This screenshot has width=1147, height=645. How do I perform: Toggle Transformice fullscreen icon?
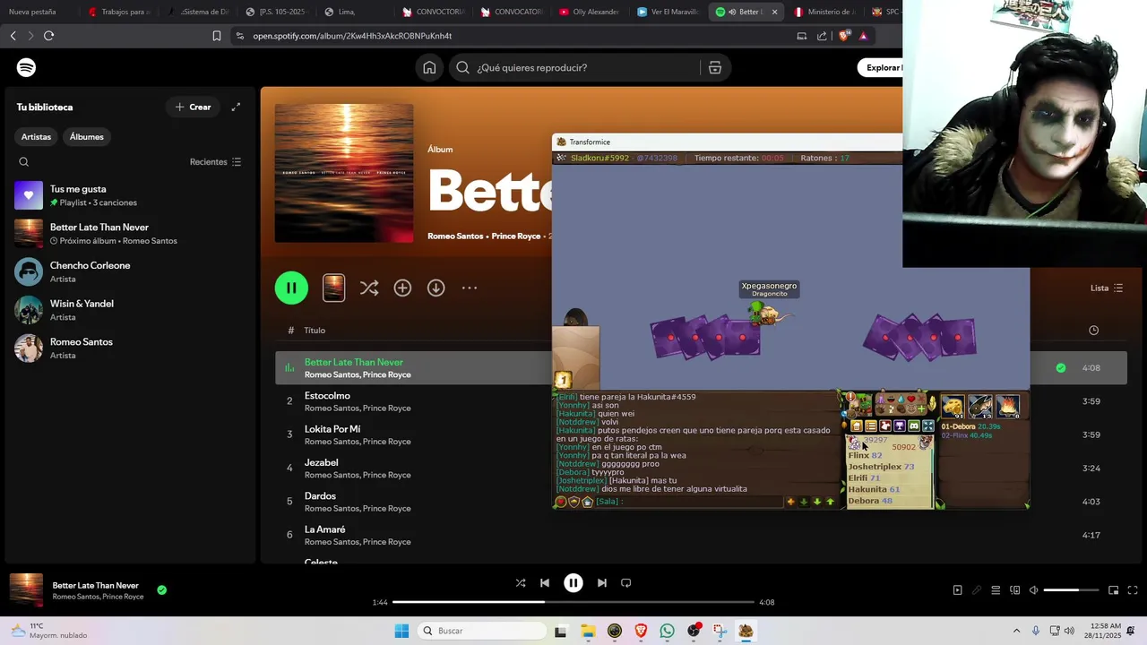click(928, 426)
